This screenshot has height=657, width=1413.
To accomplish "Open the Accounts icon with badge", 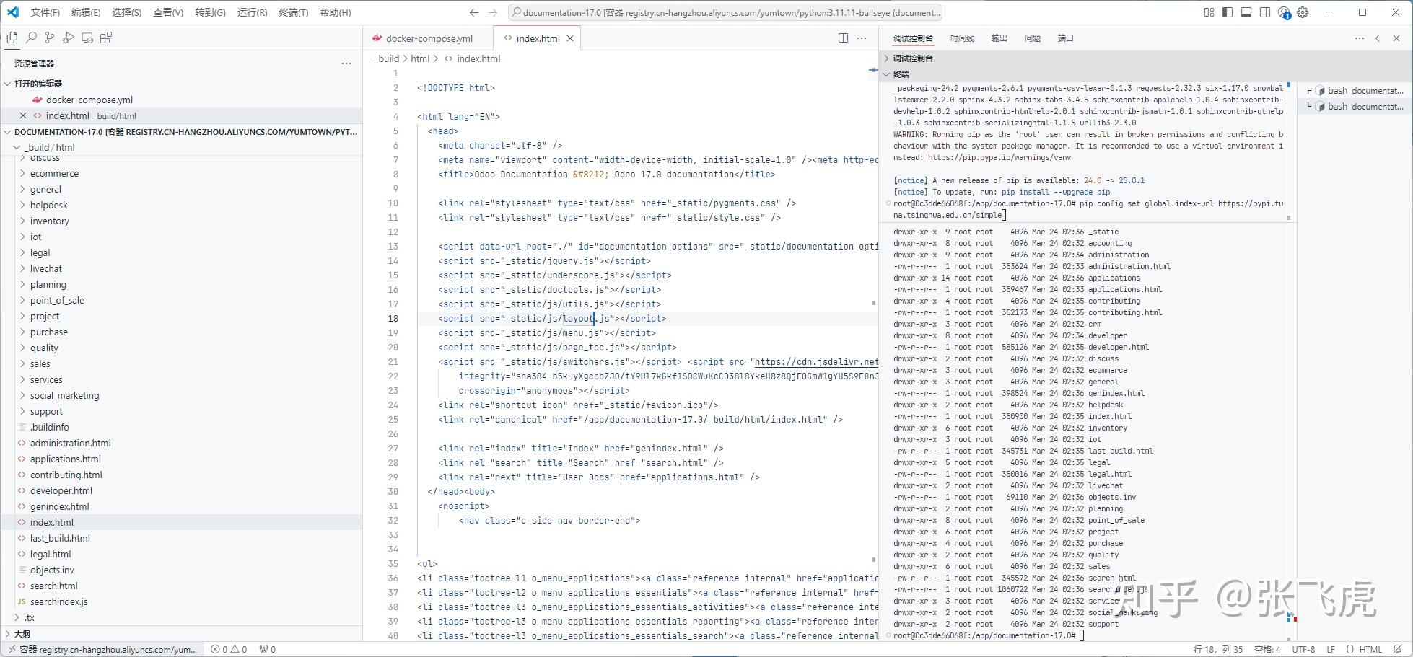I will [1284, 12].
